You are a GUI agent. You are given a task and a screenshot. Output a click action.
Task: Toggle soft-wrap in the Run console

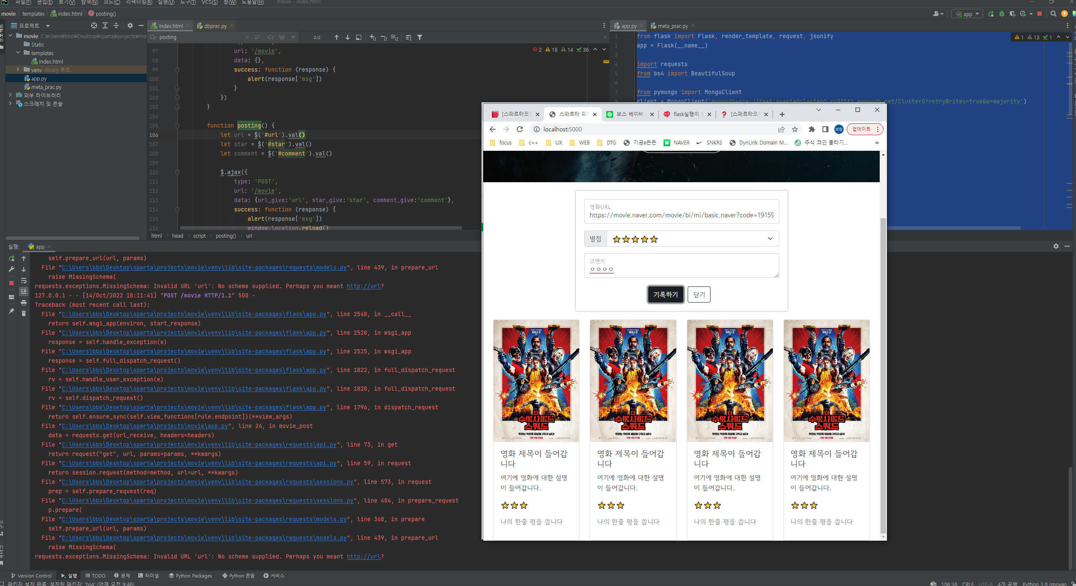(x=24, y=281)
